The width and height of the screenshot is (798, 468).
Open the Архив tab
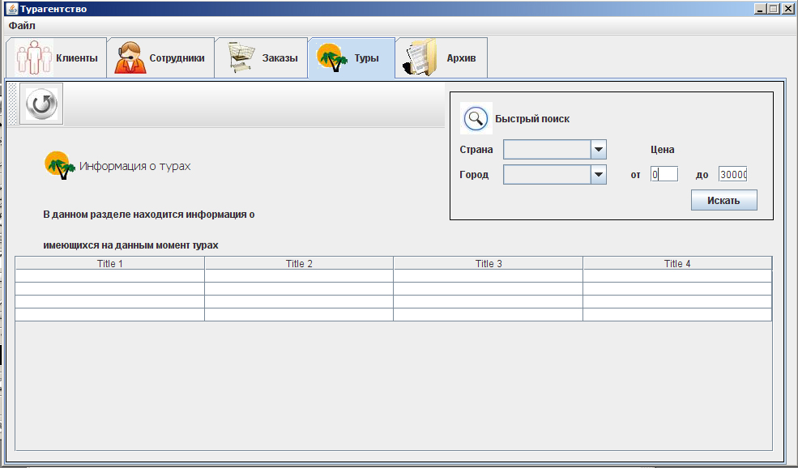pos(442,58)
